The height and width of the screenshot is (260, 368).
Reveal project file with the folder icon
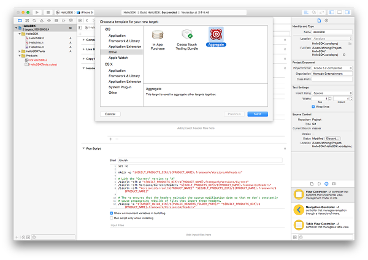point(350,44)
